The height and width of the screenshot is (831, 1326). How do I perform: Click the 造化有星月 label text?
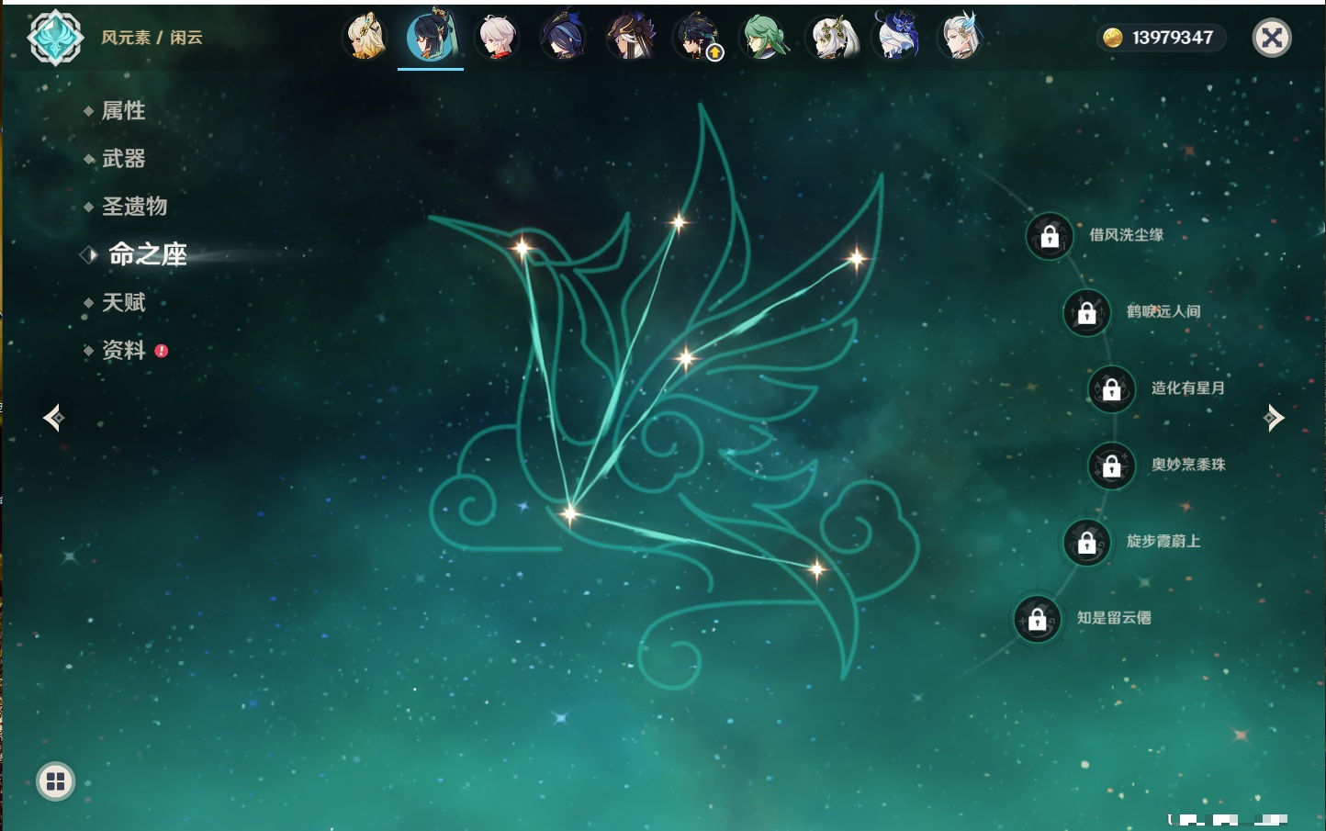(1188, 387)
